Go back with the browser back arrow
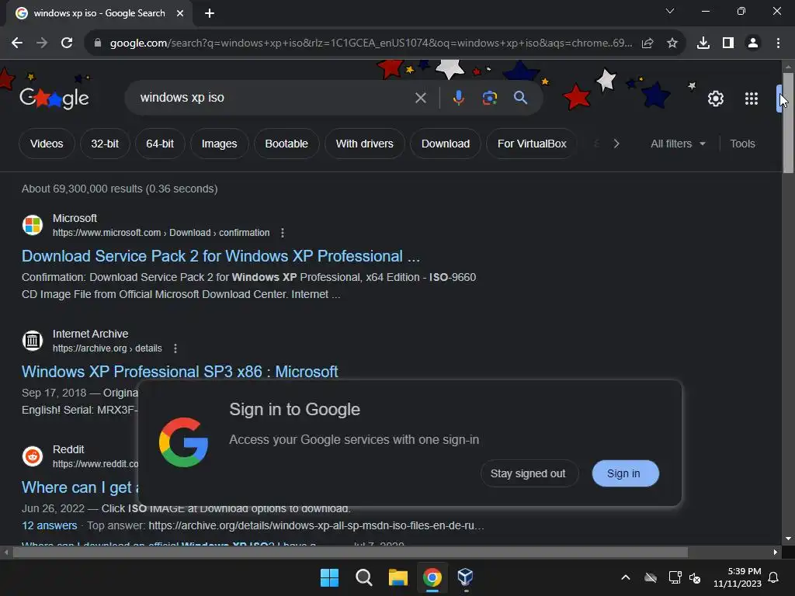The height and width of the screenshot is (596, 795). coord(17,43)
